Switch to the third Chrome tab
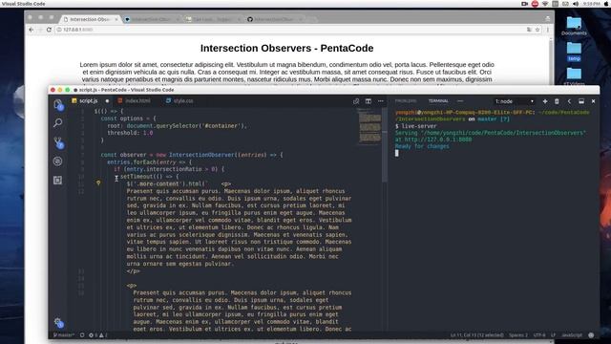The width and height of the screenshot is (611, 344). (x=213, y=19)
